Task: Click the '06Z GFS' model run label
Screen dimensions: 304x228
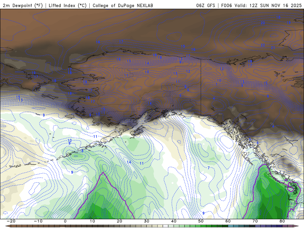Action: pyautogui.click(x=206, y=5)
